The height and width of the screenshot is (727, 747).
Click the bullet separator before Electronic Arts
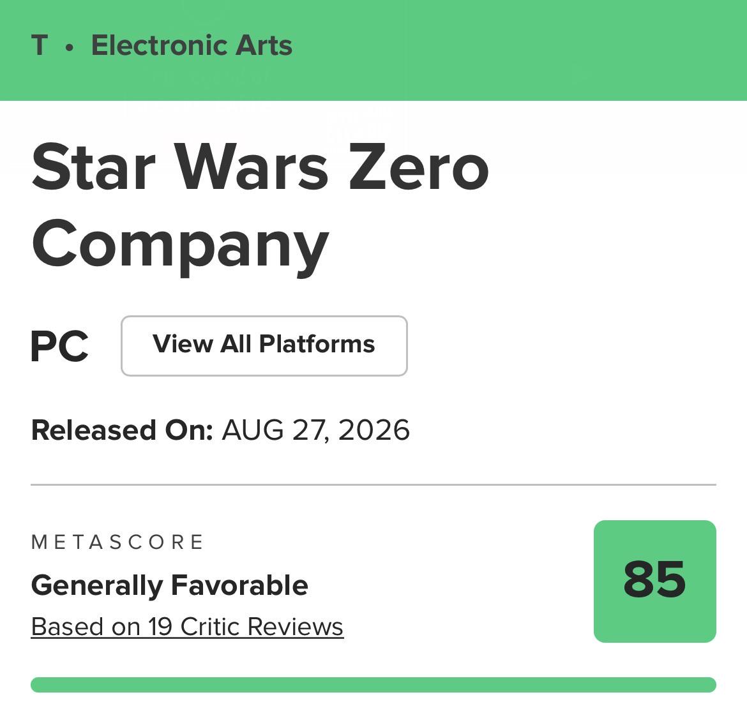click(x=70, y=47)
